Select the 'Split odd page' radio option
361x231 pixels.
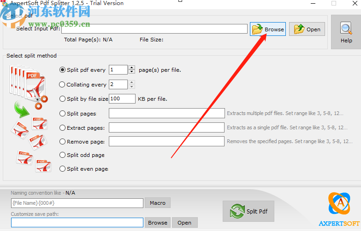pos(62,155)
